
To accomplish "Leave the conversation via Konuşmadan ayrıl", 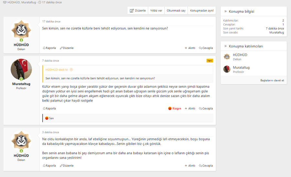I will (202, 11).
